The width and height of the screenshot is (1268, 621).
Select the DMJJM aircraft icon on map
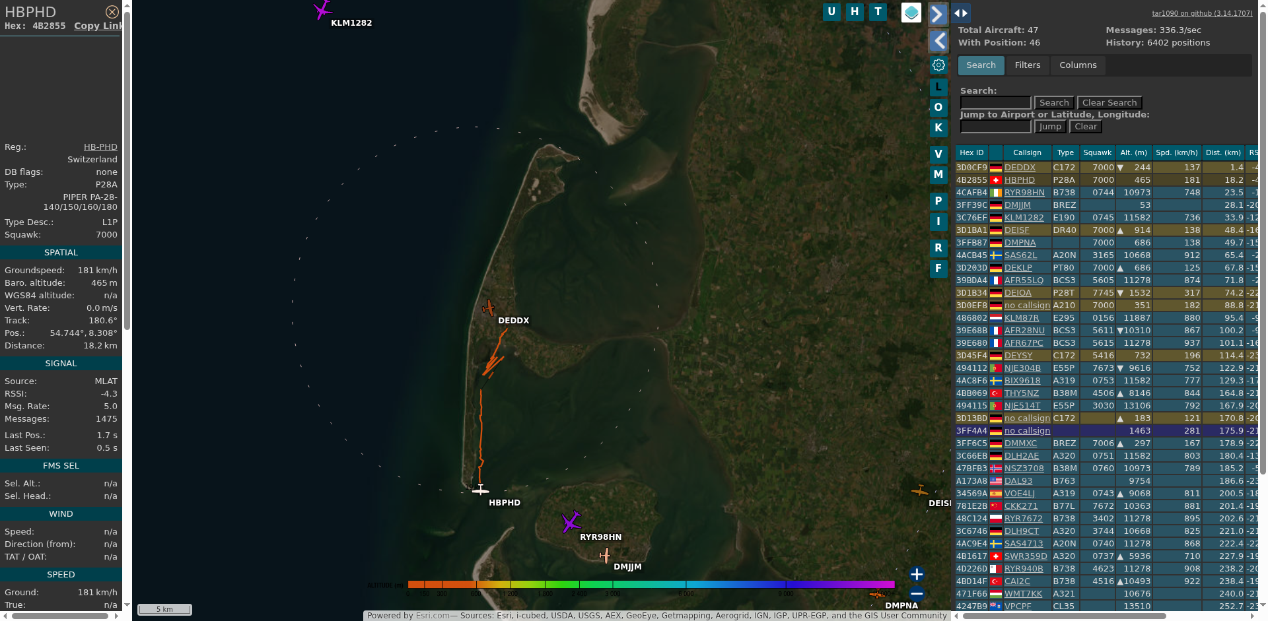[605, 556]
